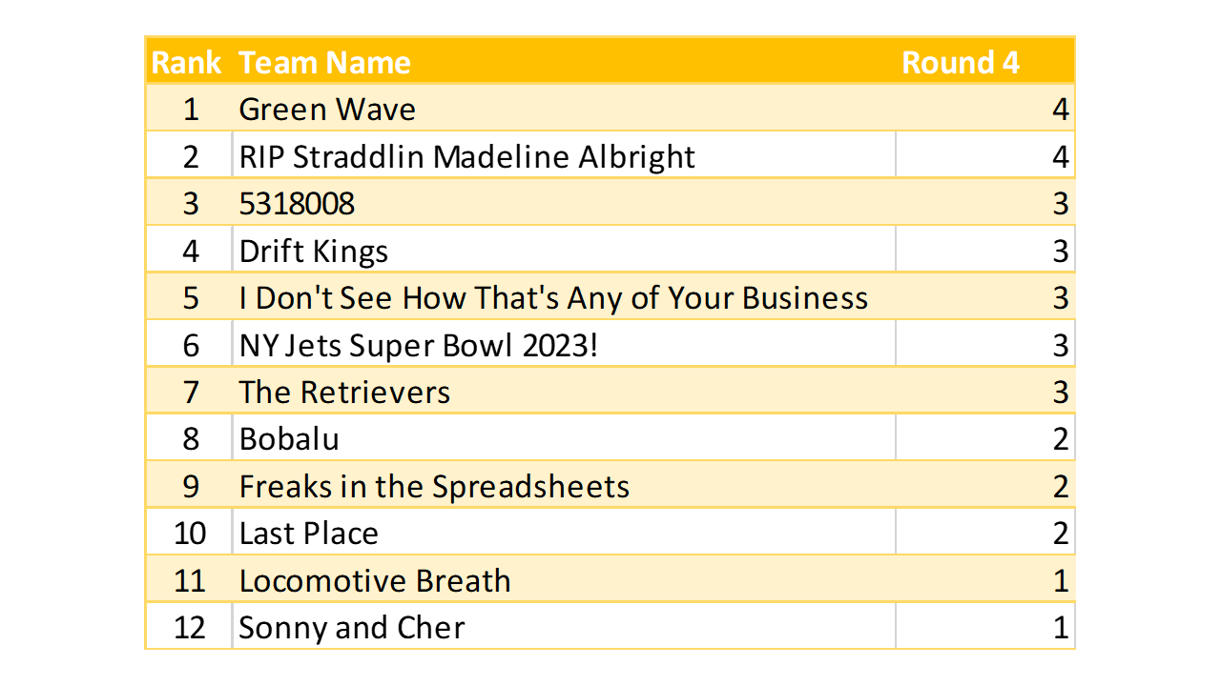Click the Rank column header
The width and height of the screenshot is (1221, 686).
pos(187,63)
